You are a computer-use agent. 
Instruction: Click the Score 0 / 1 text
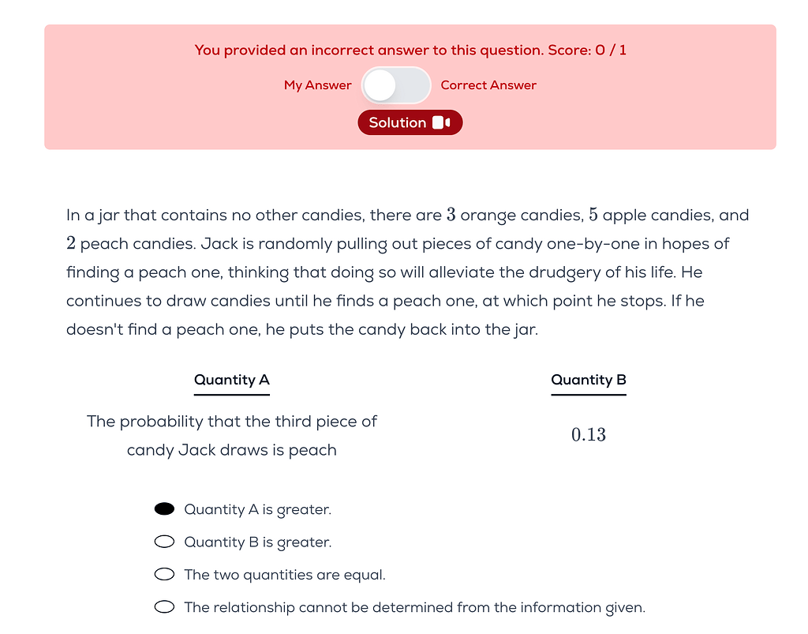click(586, 50)
